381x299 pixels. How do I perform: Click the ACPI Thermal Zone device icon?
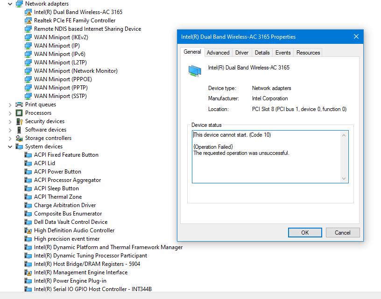coord(28,197)
